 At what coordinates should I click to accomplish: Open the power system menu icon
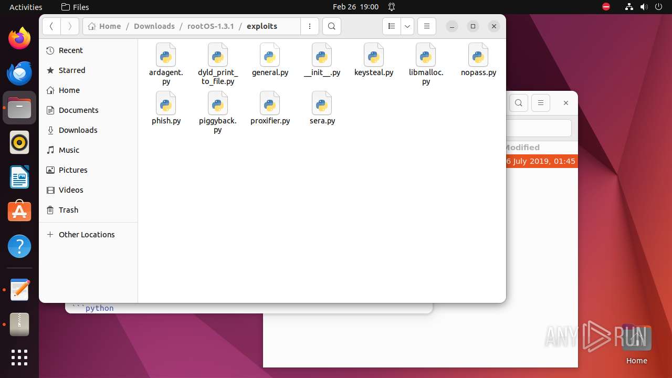click(657, 7)
